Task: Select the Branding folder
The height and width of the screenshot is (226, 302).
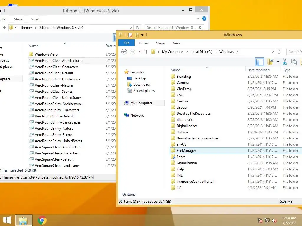Action: click(183, 77)
